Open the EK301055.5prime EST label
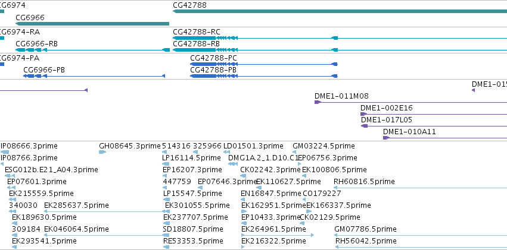Screen dimensions: 507x250 coord(198,205)
